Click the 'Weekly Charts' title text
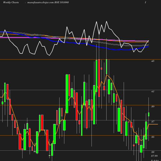Screen dimensions: 161x161 pos(11,2)
